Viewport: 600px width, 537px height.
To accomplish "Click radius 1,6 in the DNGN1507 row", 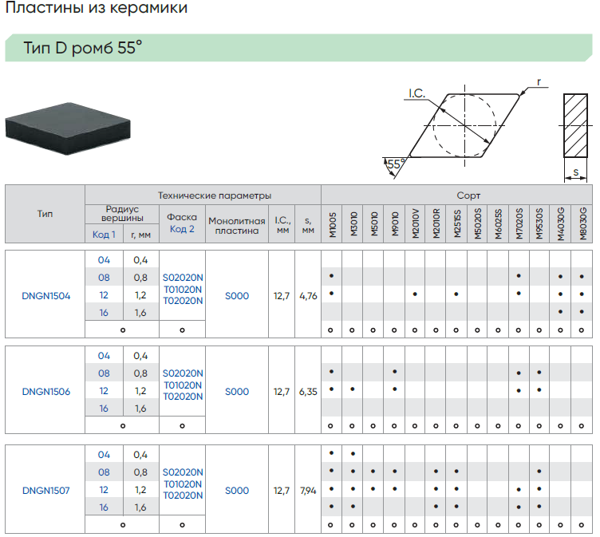I will [x=140, y=507].
